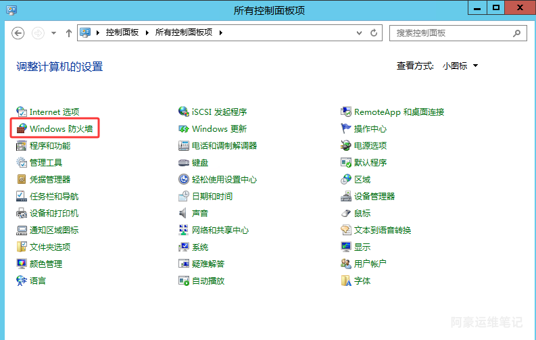Click the 默认程序 icon
The height and width of the screenshot is (340, 536).
(x=346, y=162)
